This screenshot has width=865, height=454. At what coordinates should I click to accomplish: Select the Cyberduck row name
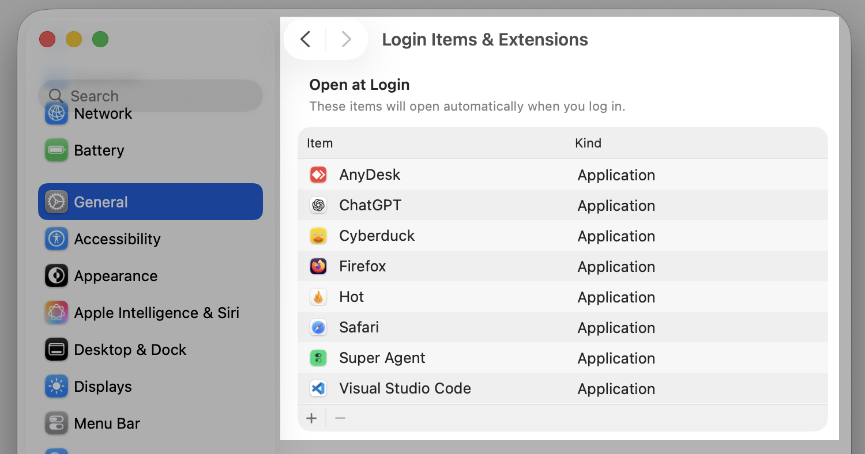377,236
